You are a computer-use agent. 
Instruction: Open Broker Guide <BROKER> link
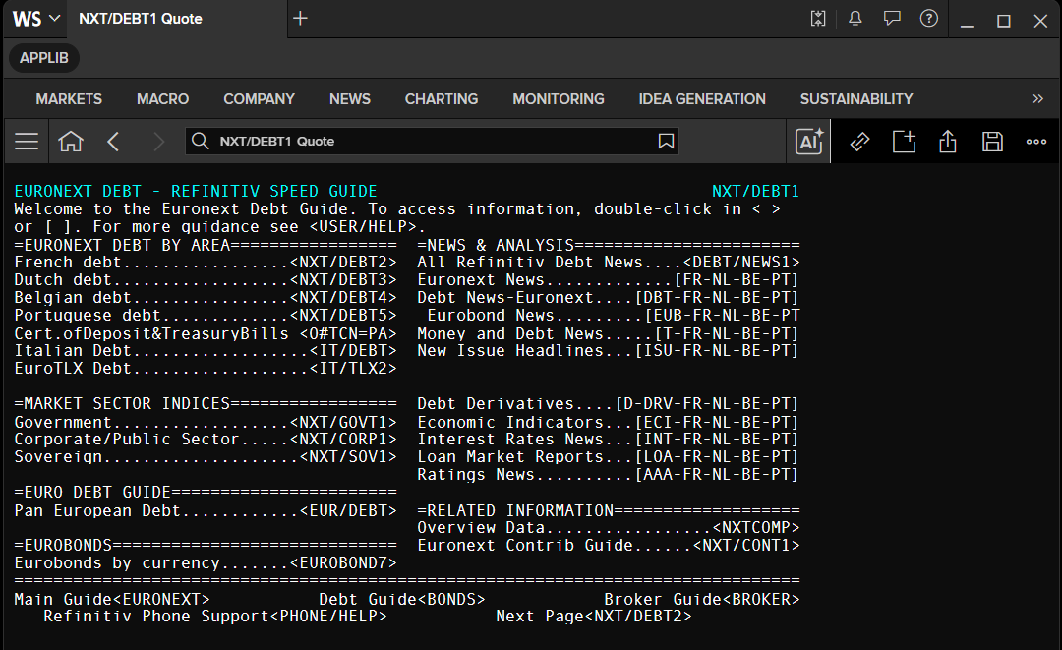coord(761,599)
